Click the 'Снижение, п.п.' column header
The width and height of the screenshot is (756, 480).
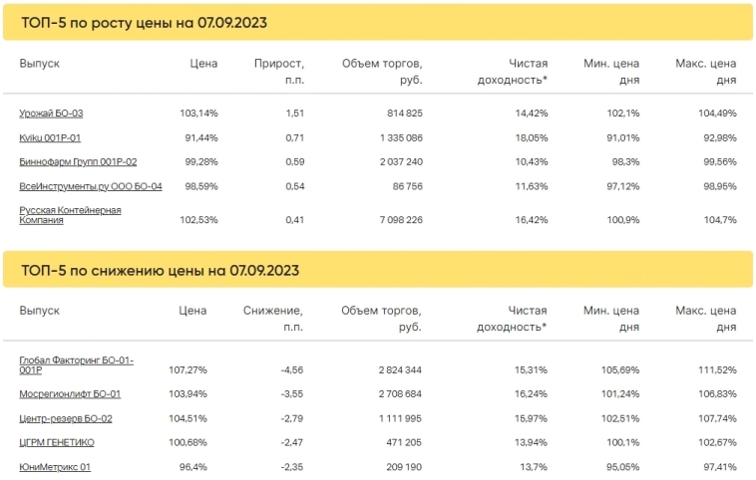click(x=272, y=319)
